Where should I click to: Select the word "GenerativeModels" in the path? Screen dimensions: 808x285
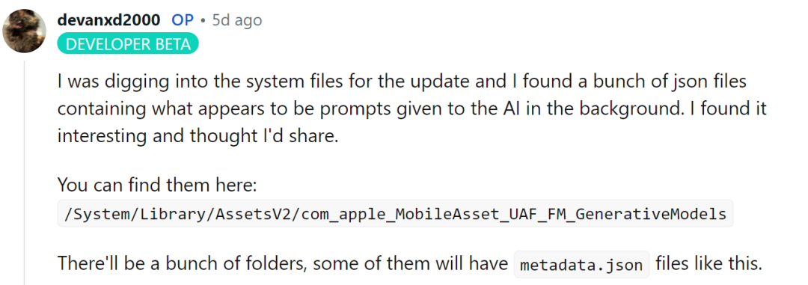(652, 214)
